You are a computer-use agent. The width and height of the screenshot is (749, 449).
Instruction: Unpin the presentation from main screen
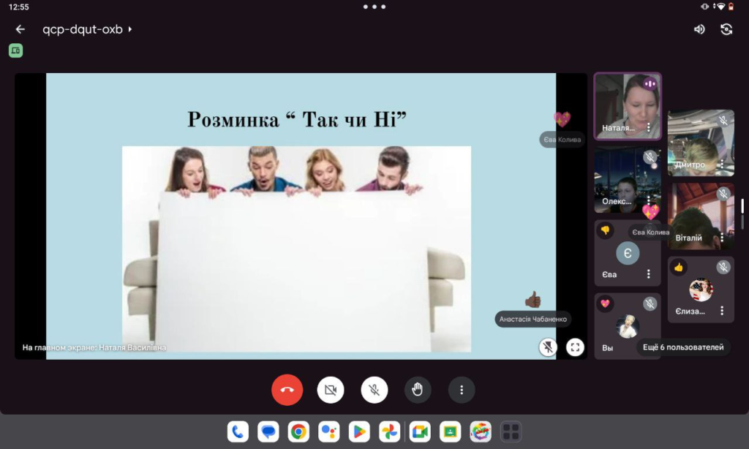tap(548, 347)
